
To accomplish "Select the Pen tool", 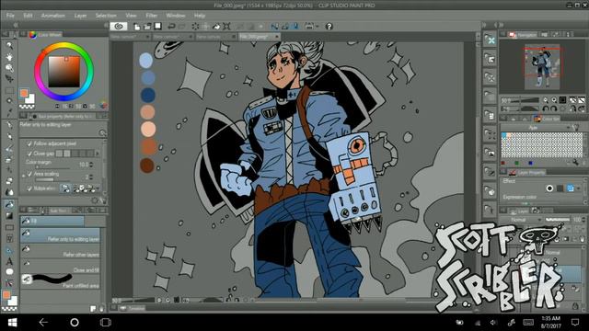I will 9,124.
